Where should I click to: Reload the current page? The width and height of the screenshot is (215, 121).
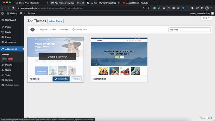pyautogui.click(x=13, y=8)
